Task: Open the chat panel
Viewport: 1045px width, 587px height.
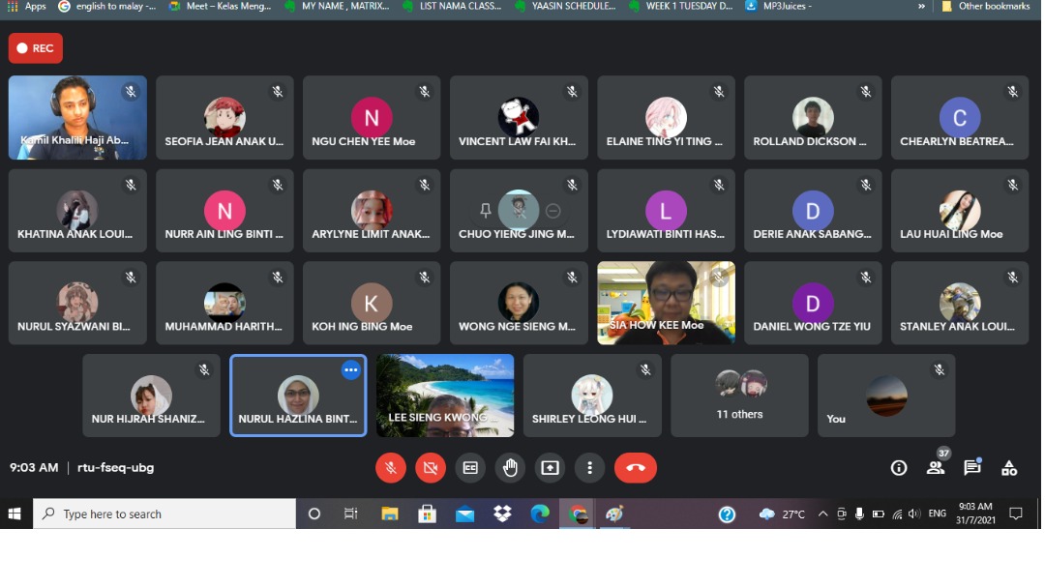Action: [972, 468]
